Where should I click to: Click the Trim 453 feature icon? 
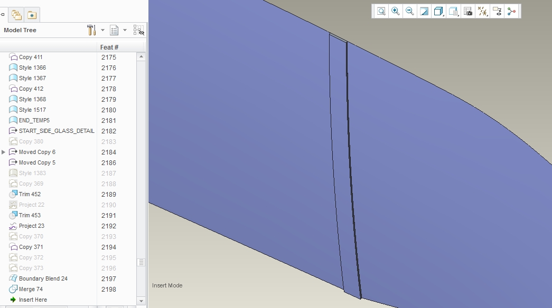pos(13,215)
